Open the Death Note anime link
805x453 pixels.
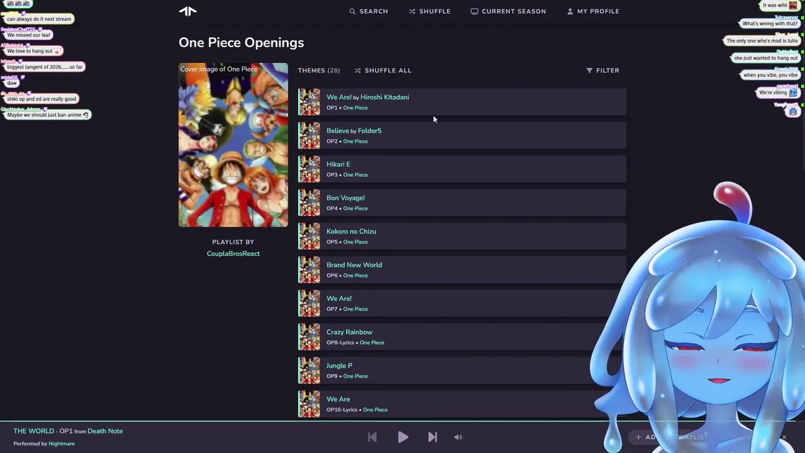pyautogui.click(x=105, y=431)
